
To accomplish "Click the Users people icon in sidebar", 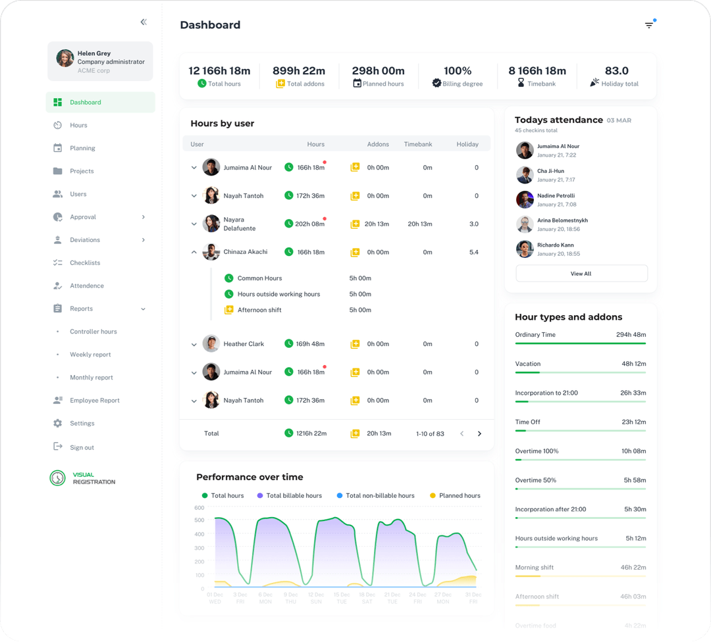I will pyautogui.click(x=57, y=193).
